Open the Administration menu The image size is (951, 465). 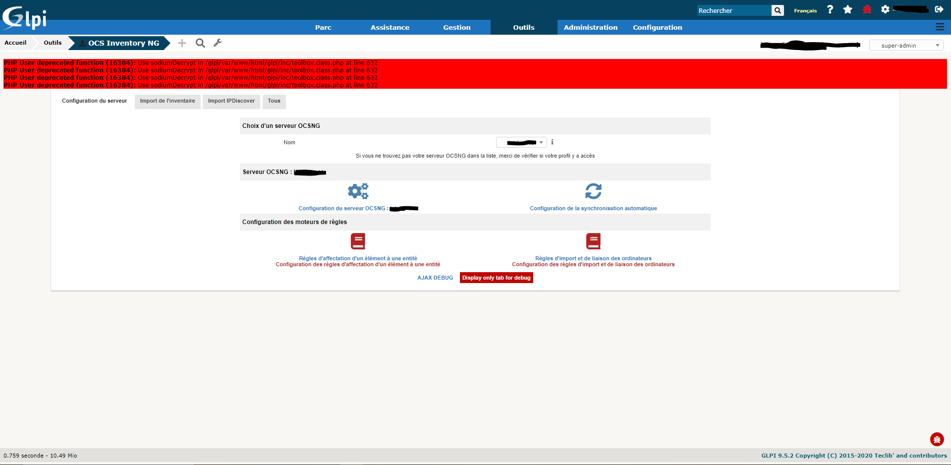[x=590, y=27]
